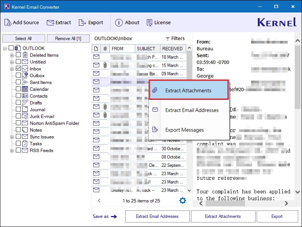Viewport: 302px width, 227px height.
Task: Click the envelope icon for Extract Email Addresses
Action: [x=155, y=110]
